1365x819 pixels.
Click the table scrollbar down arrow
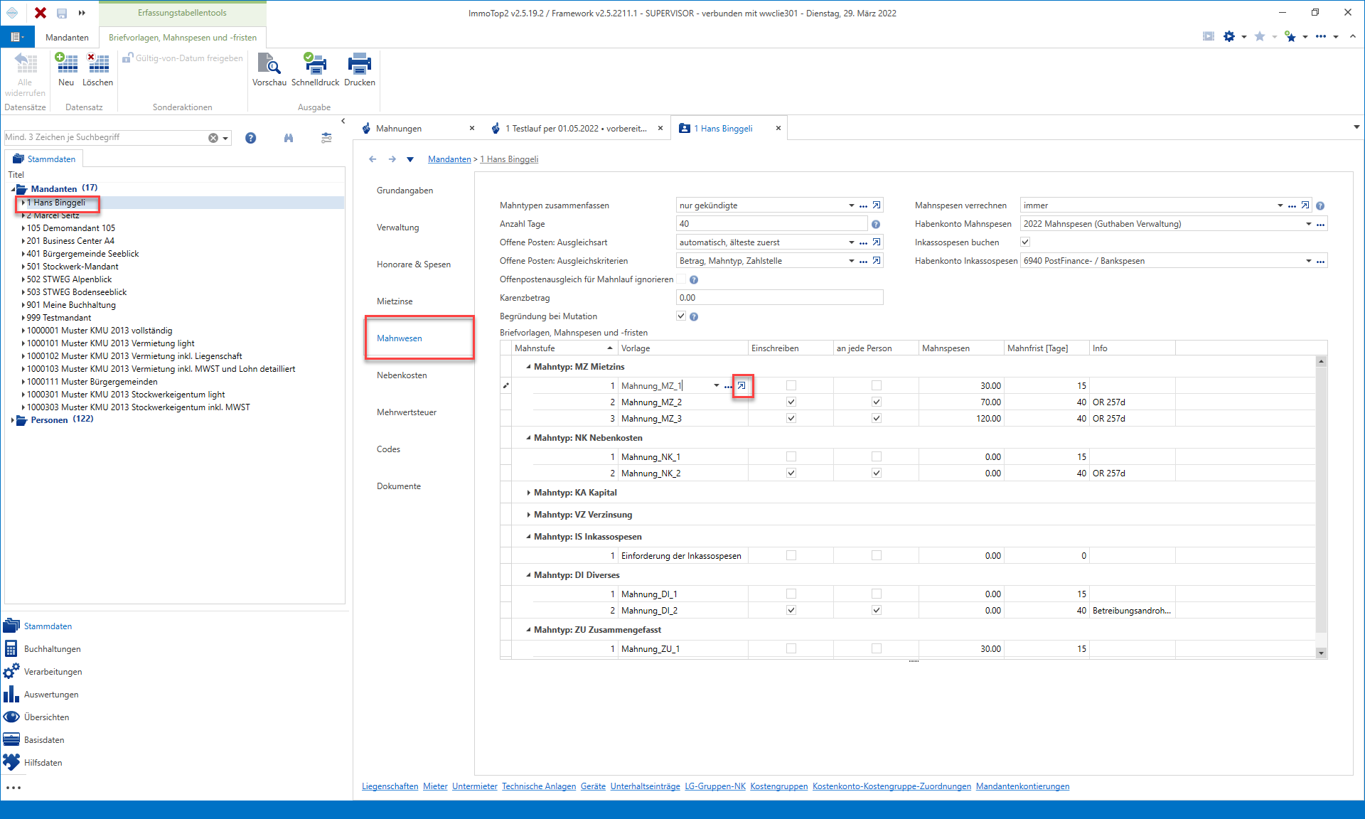1321,653
